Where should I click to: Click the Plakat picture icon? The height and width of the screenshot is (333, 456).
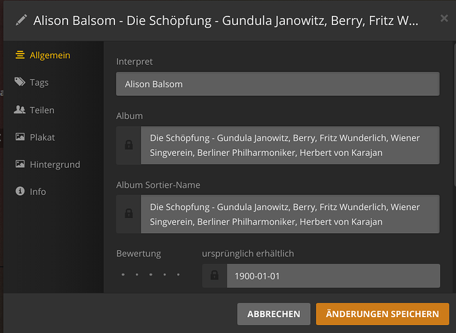click(20, 137)
